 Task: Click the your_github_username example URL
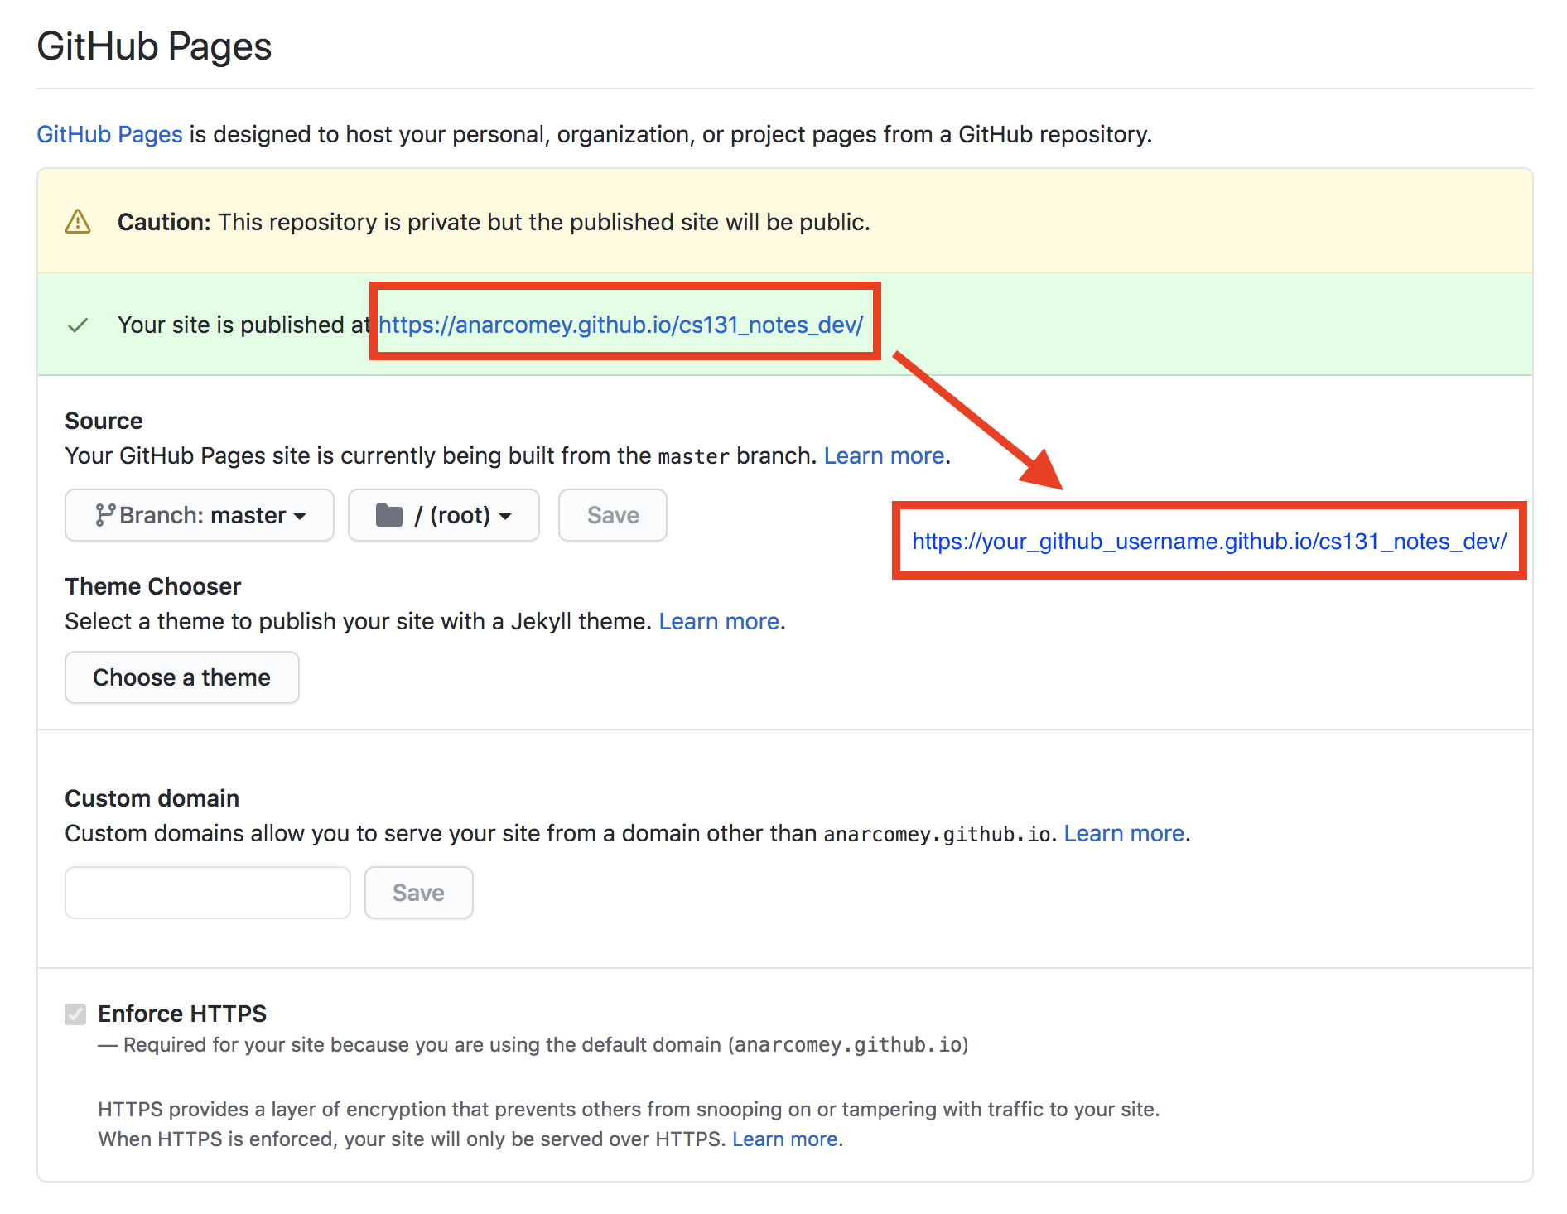(x=1209, y=541)
